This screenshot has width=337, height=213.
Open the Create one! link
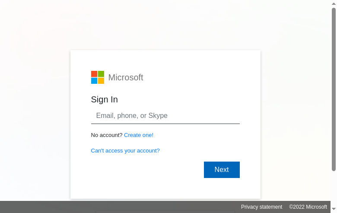click(x=139, y=135)
